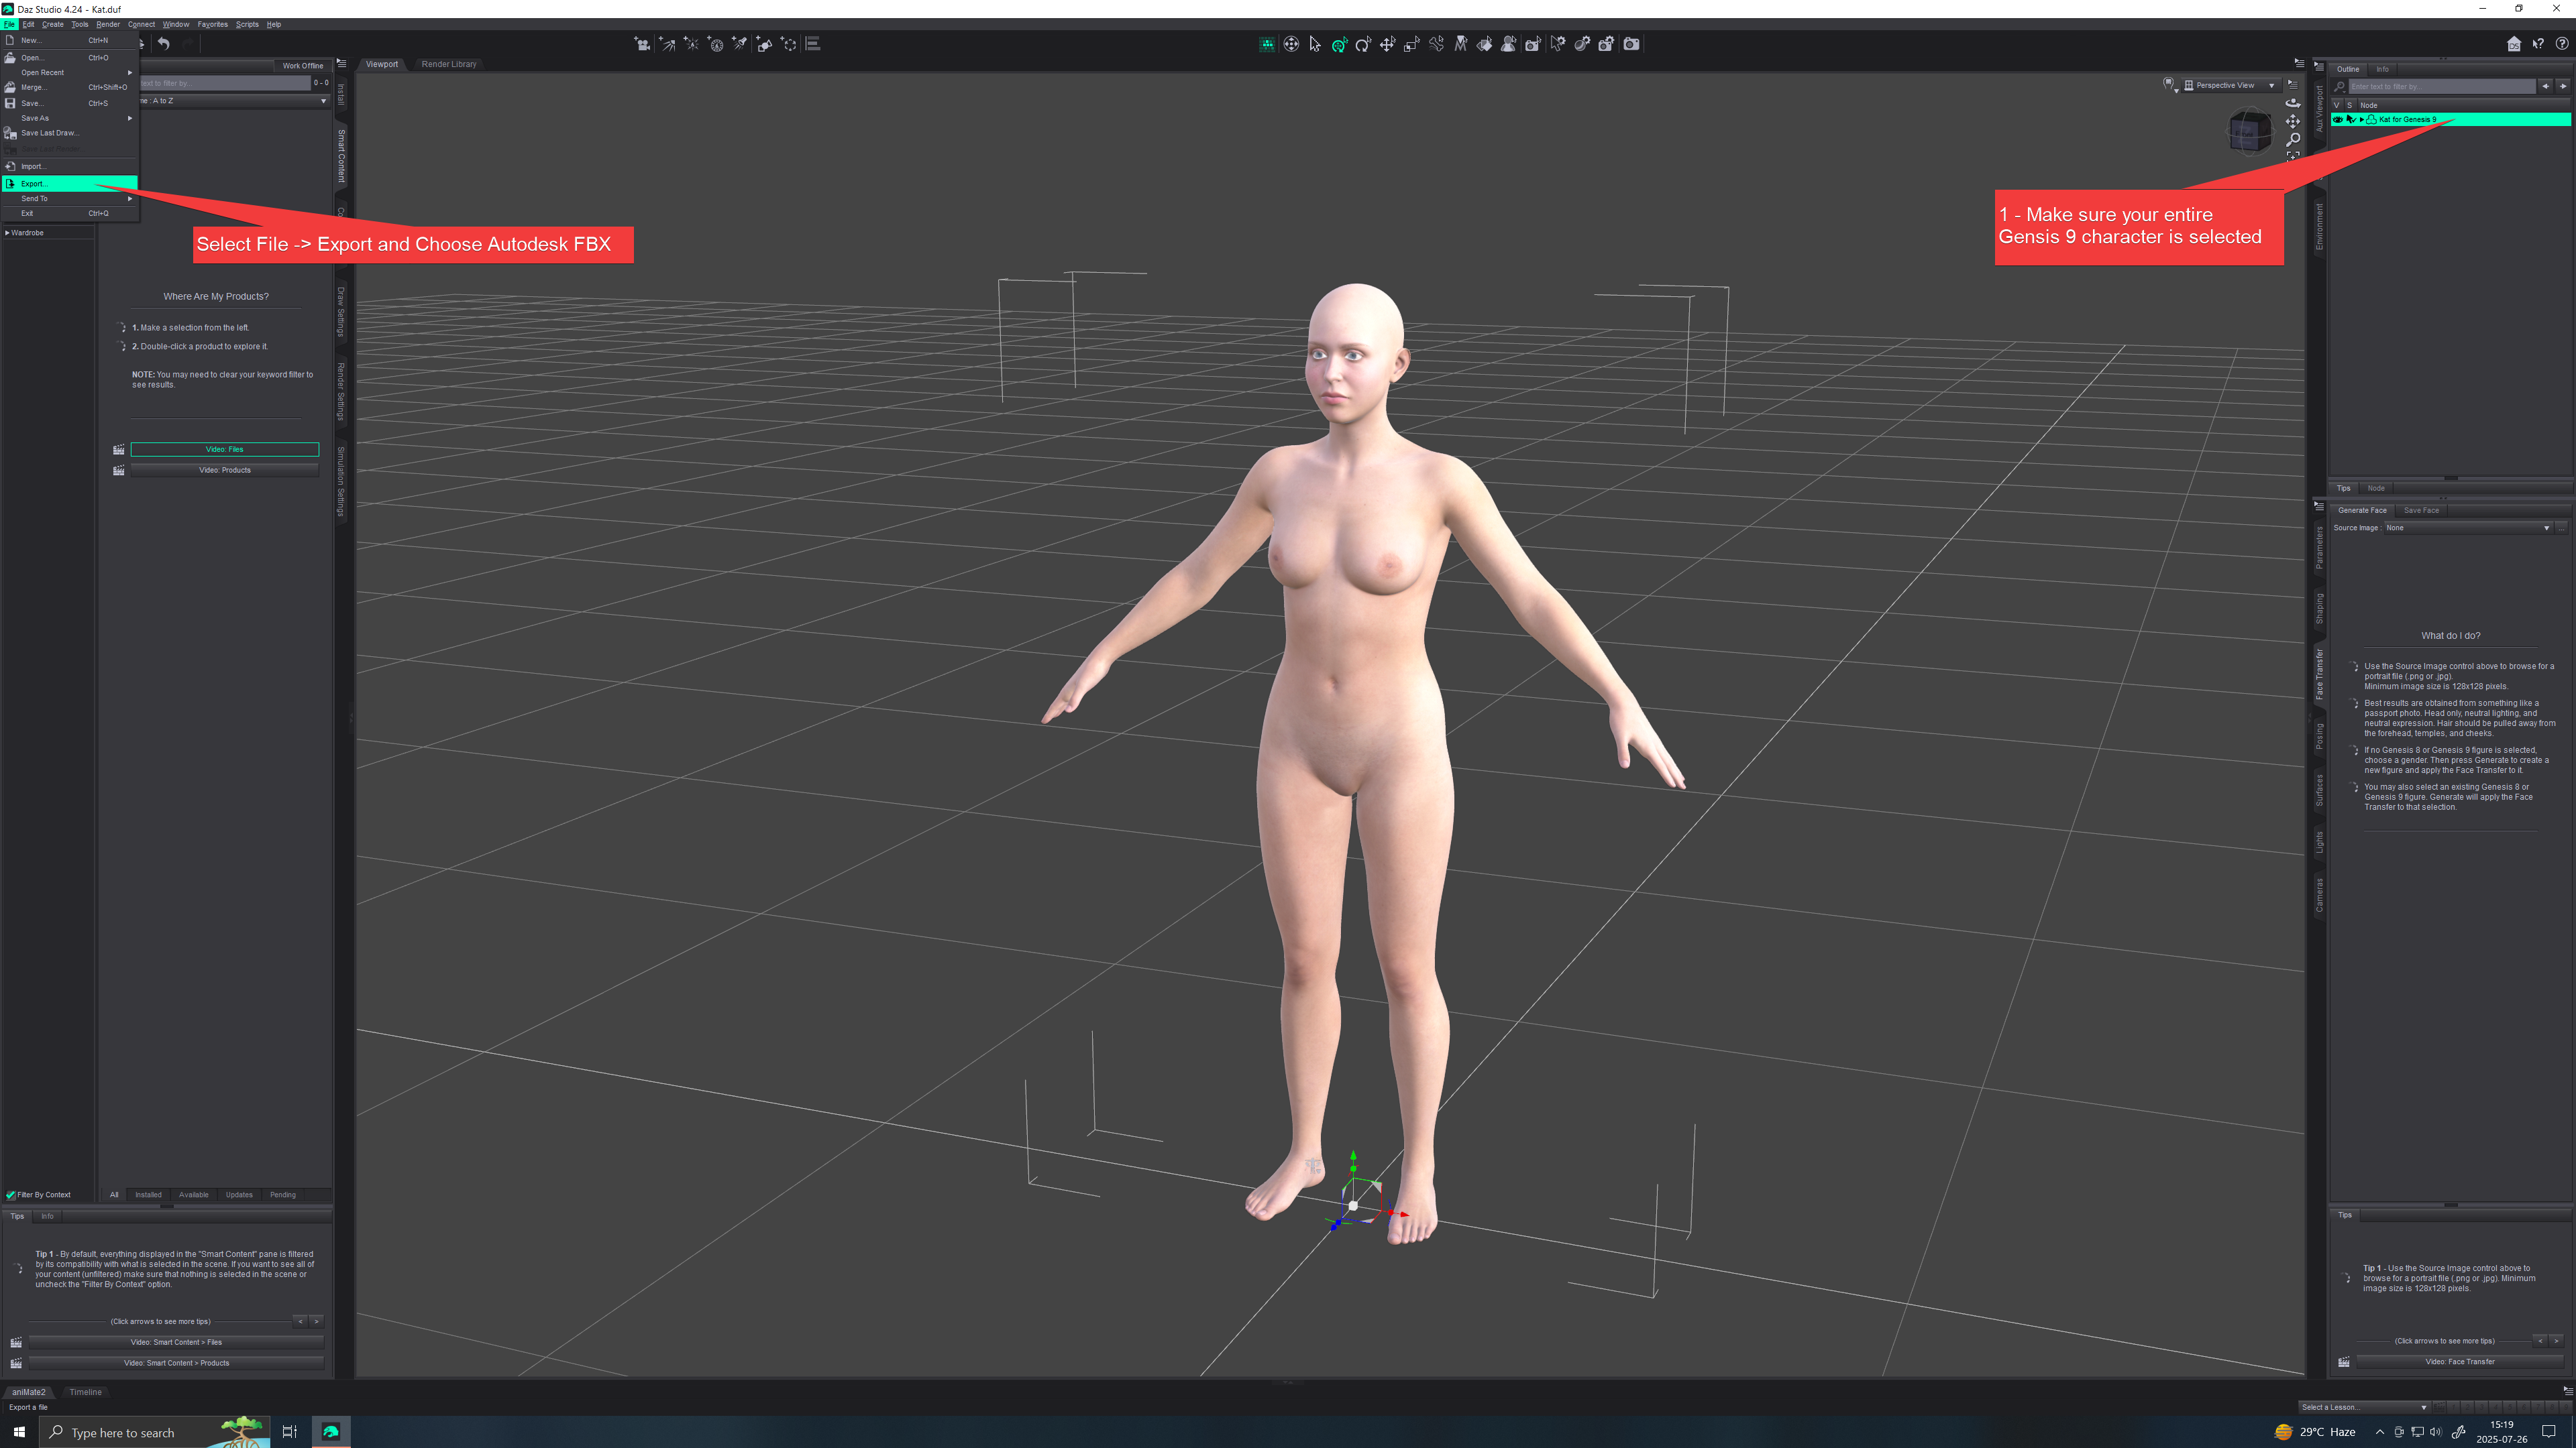
Task: Select the Node Selection arrow tool
Action: pos(1315,44)
